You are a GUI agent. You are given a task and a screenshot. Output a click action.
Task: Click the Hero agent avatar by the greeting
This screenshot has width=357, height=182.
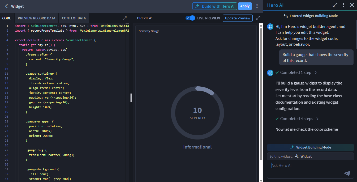(270, 27)
